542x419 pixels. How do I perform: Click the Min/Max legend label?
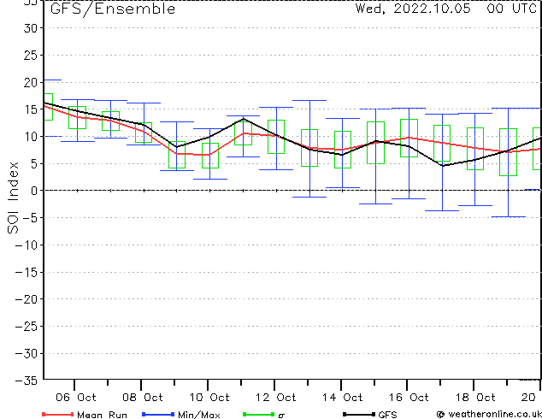(x=199, y=415)
